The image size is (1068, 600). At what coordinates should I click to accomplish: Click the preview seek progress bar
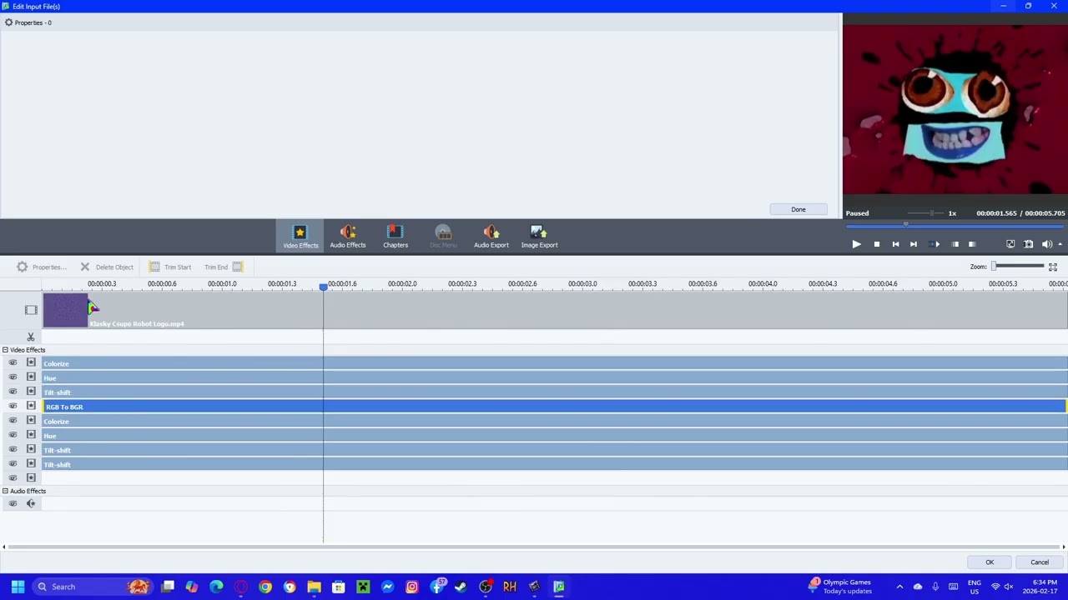pos(955,225)
